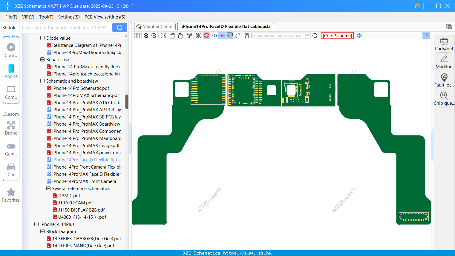Toggle the side panel layout icon
Screen dimensions: 455x256
[x=426, y=36]
